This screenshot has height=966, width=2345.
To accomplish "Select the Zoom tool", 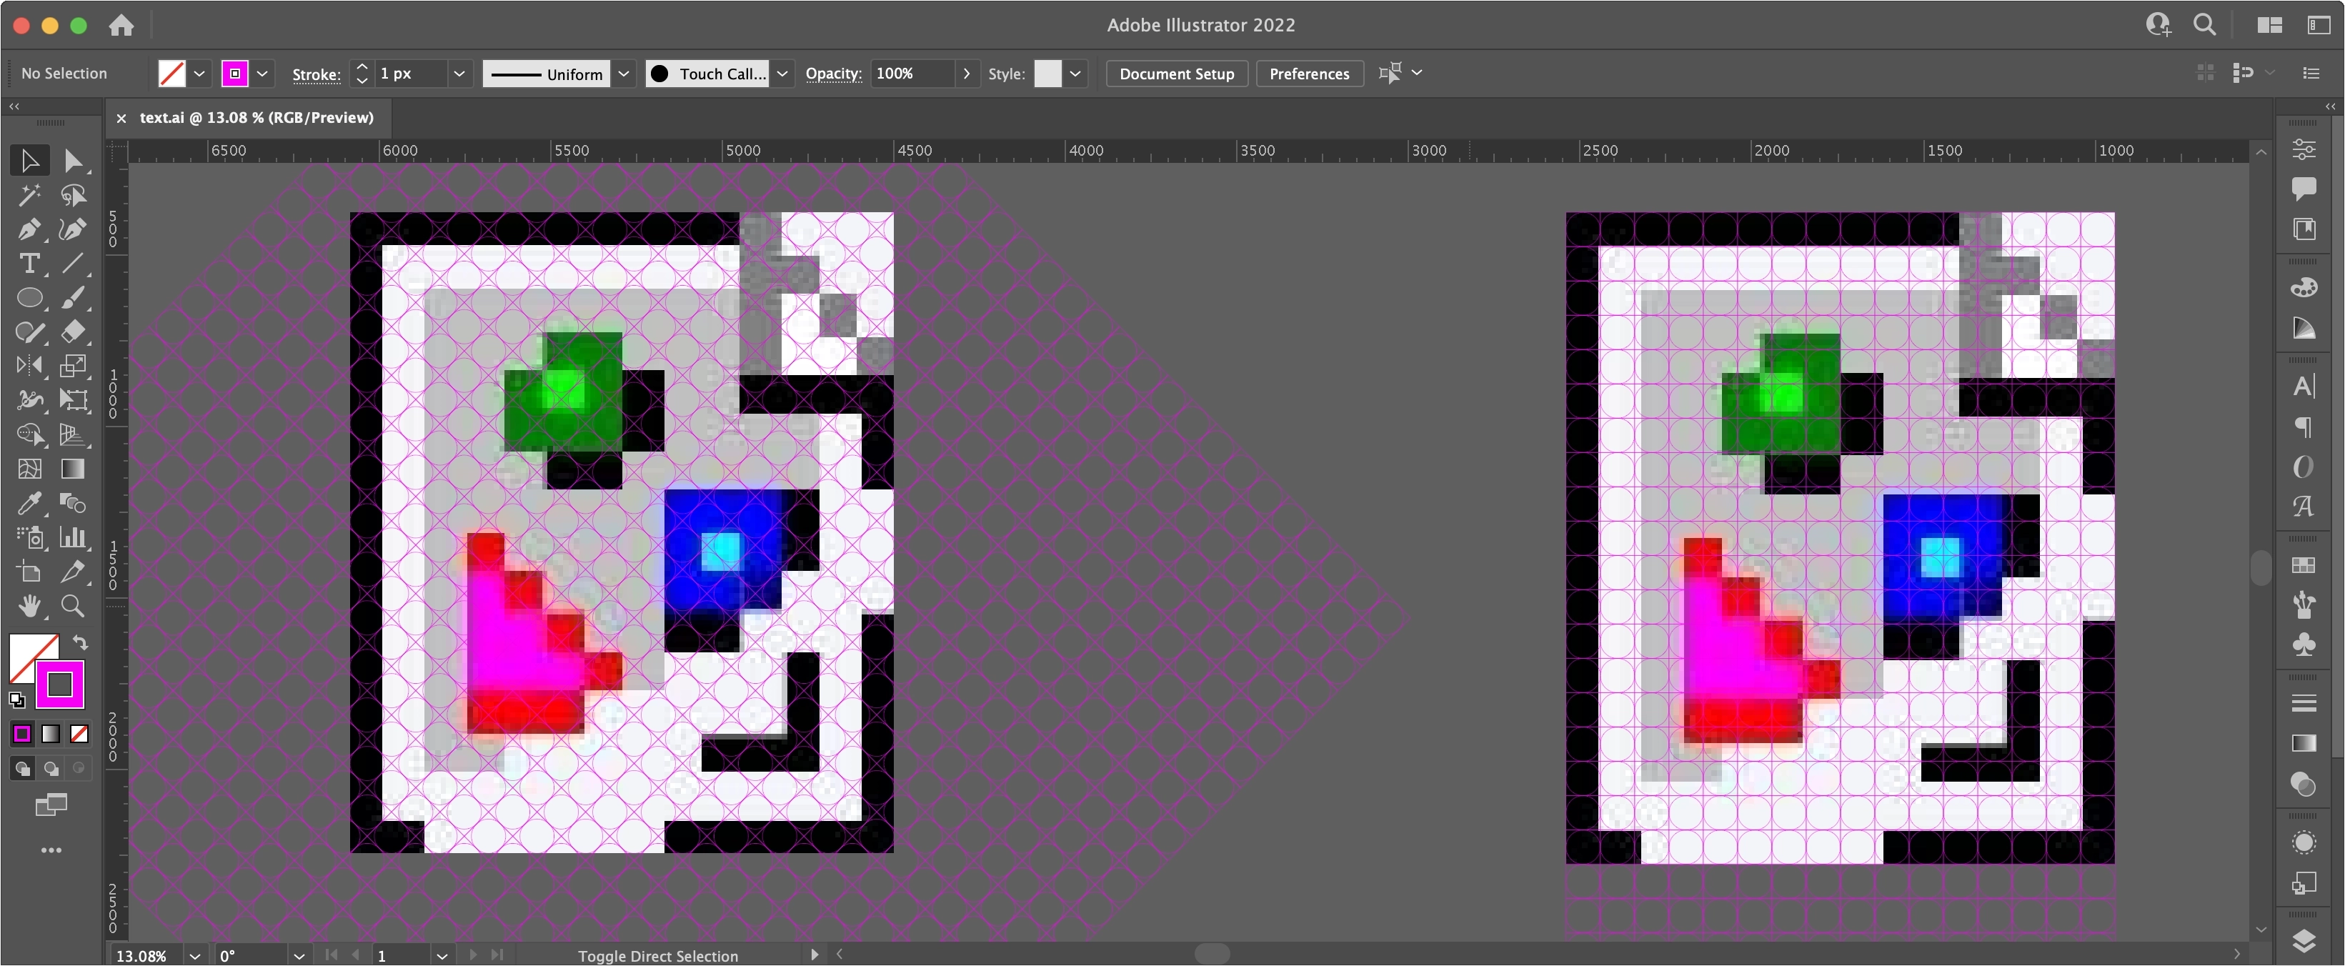I will tap(74, 607).
